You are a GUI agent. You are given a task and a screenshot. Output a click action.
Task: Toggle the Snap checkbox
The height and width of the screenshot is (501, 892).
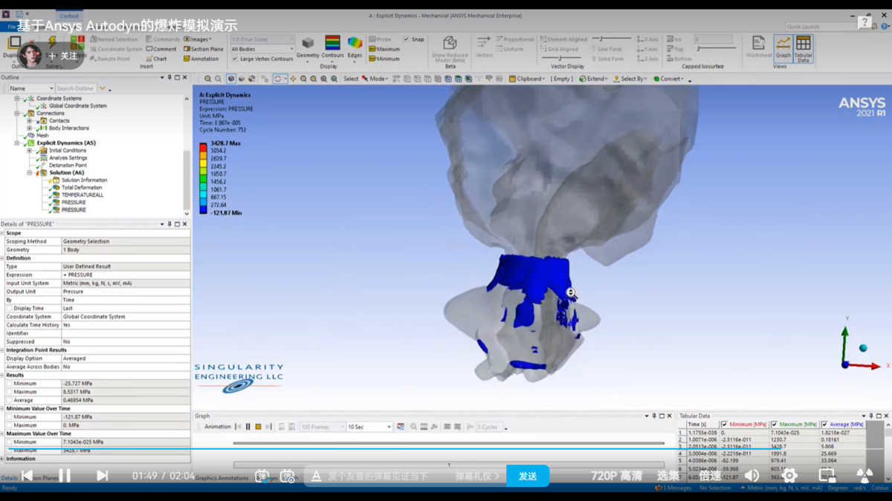(406, 39)
